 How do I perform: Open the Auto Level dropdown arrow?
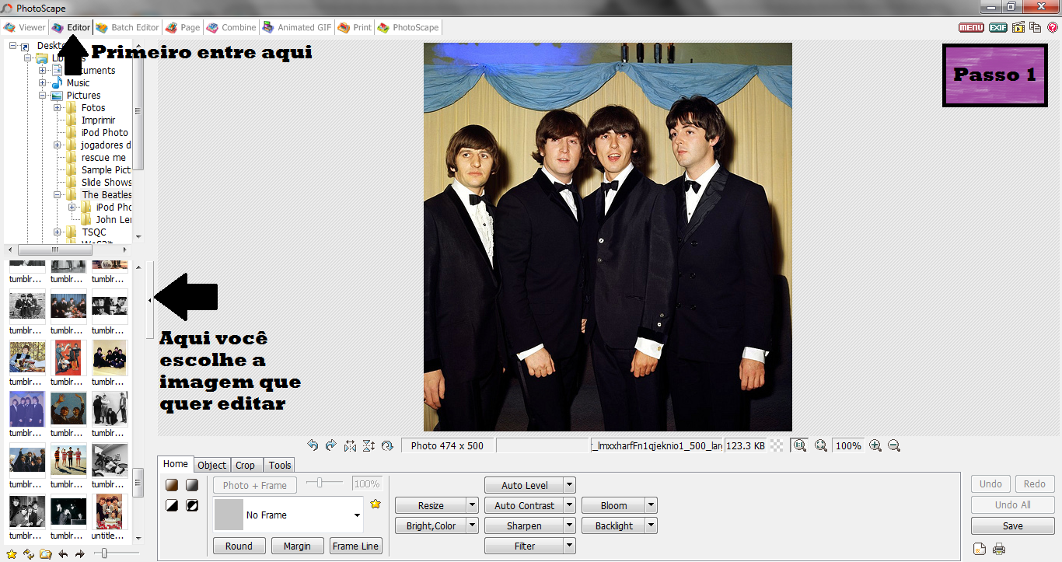tap(569, 485)
